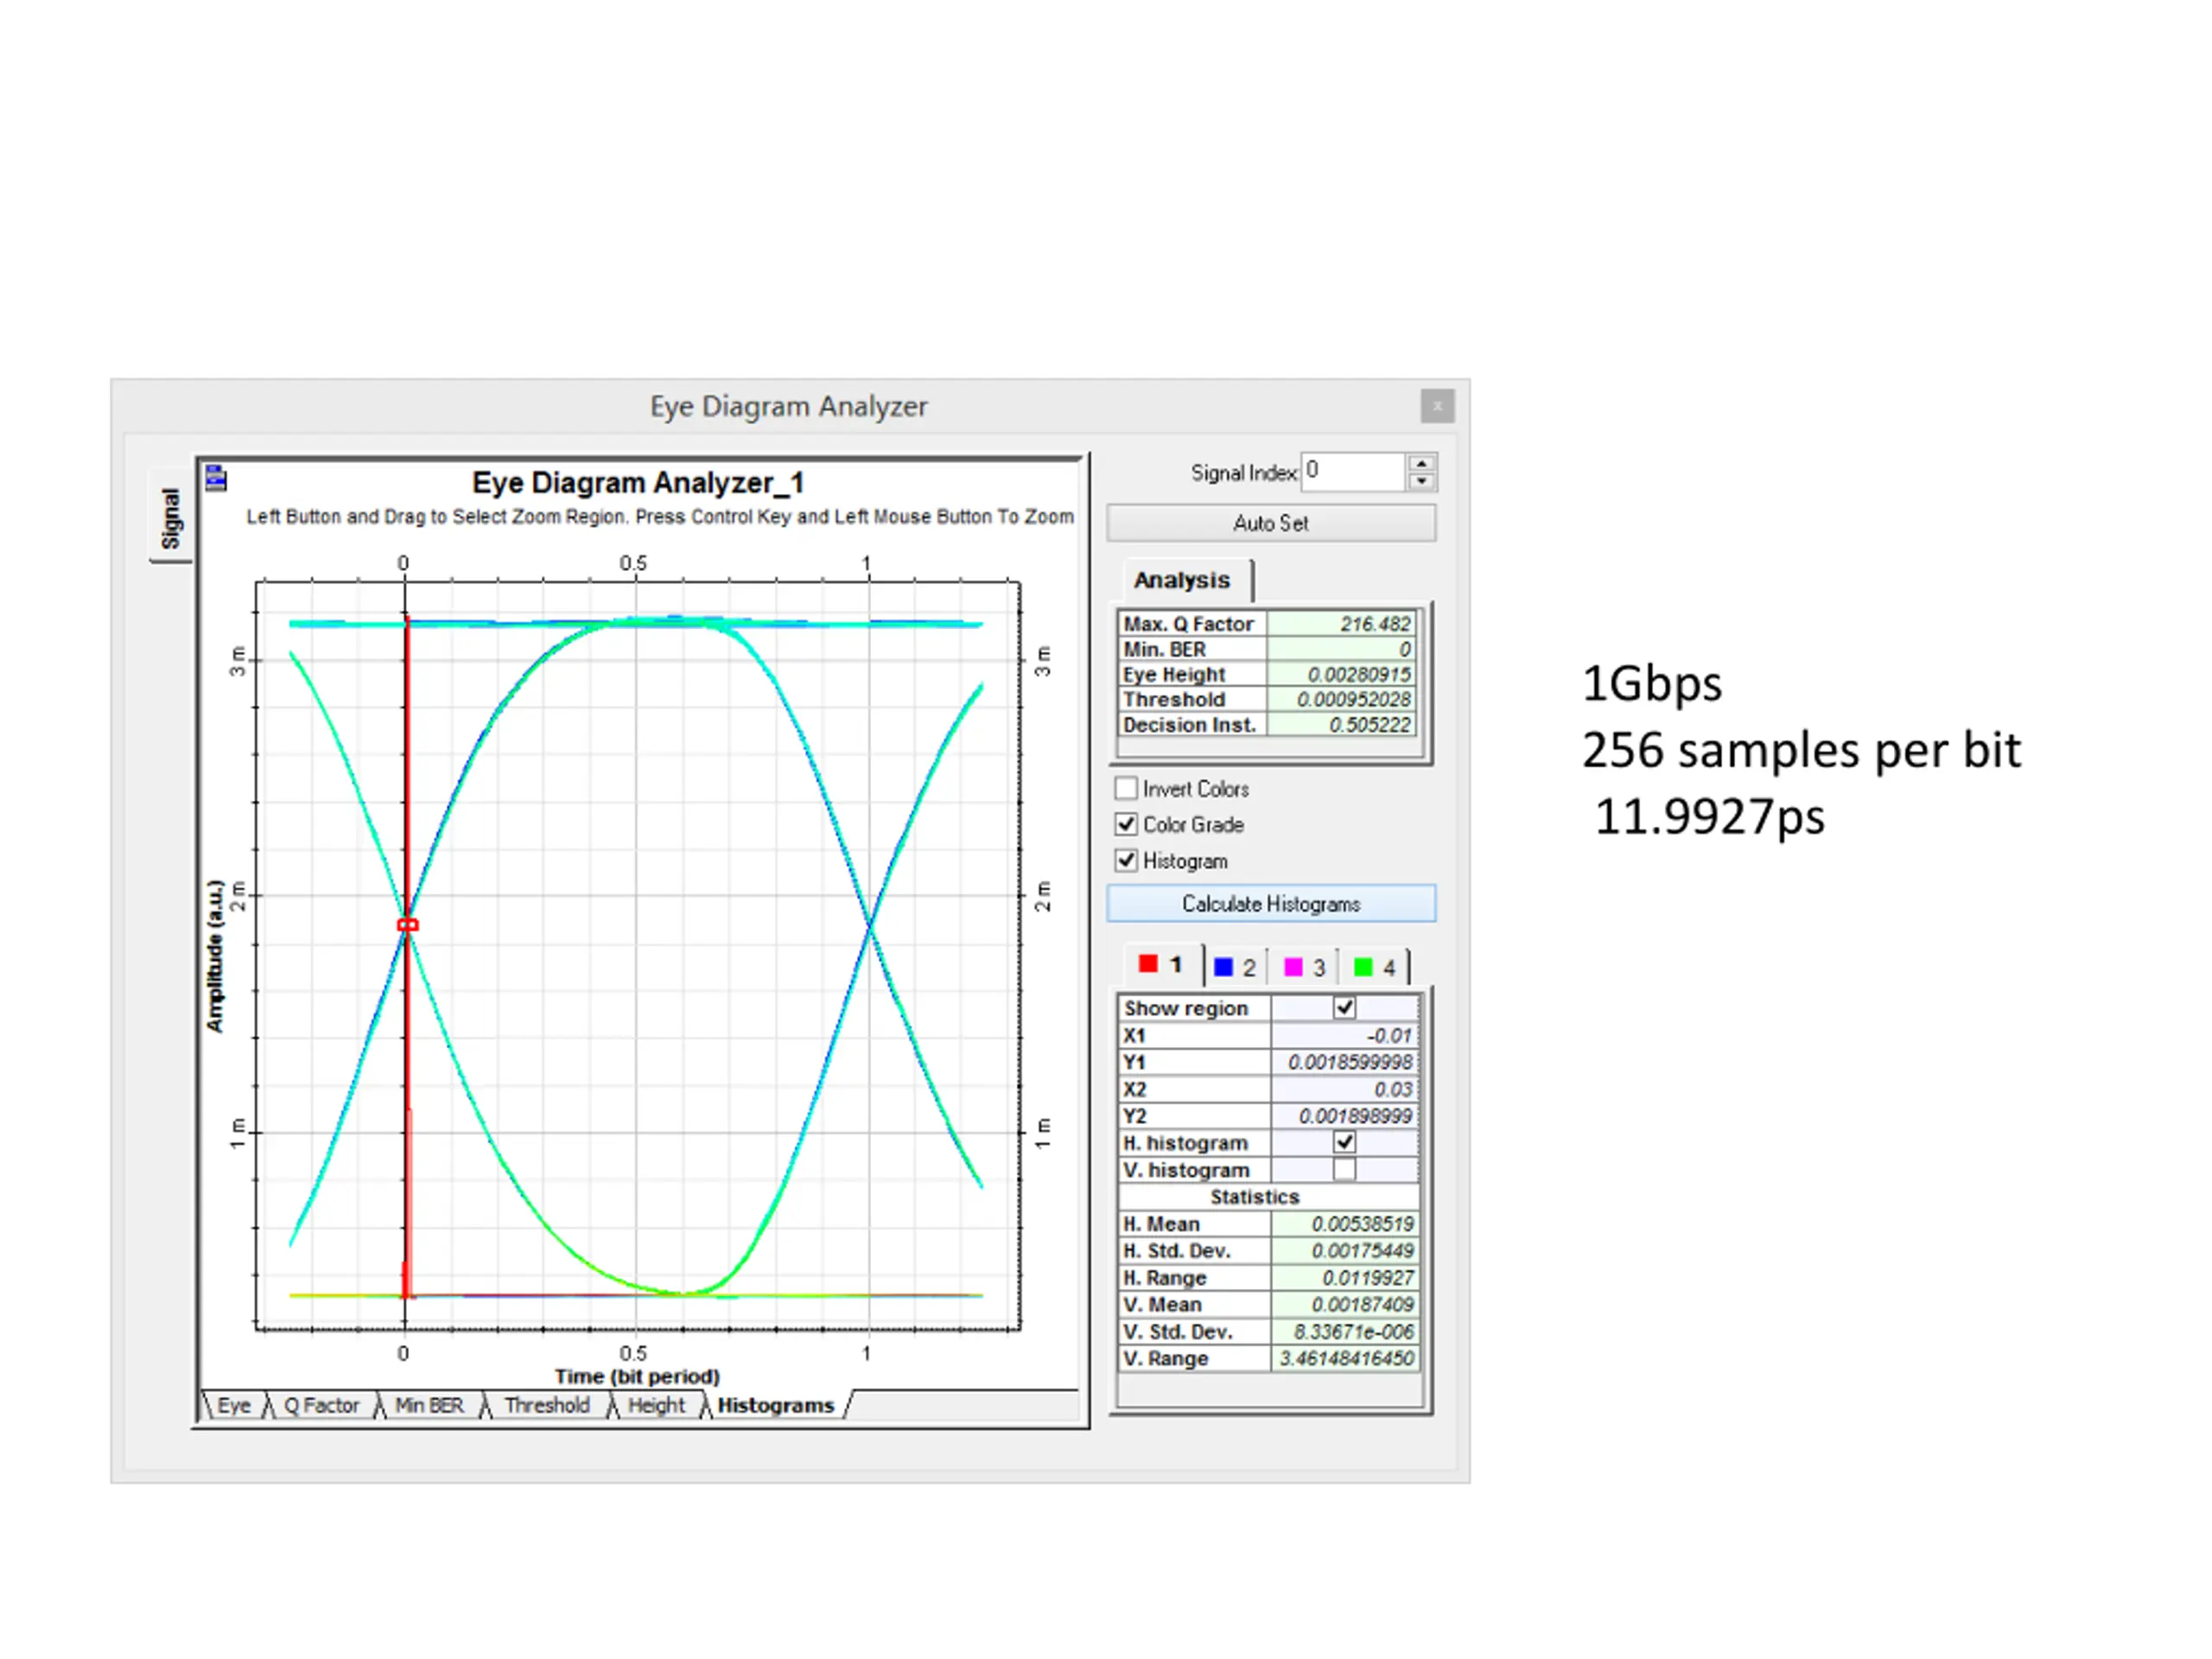
Task: Click the Decision Inst. value 0.505222
Action: click(x=1341, y=725)
